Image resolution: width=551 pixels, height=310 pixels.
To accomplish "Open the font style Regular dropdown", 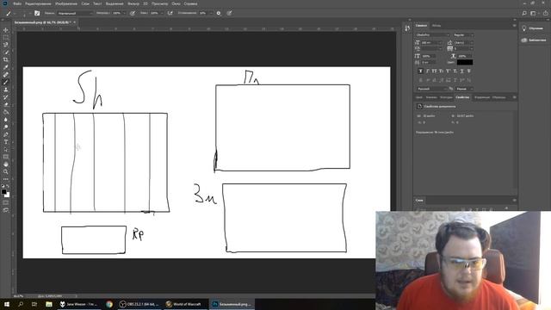I will tap(463, 34).
